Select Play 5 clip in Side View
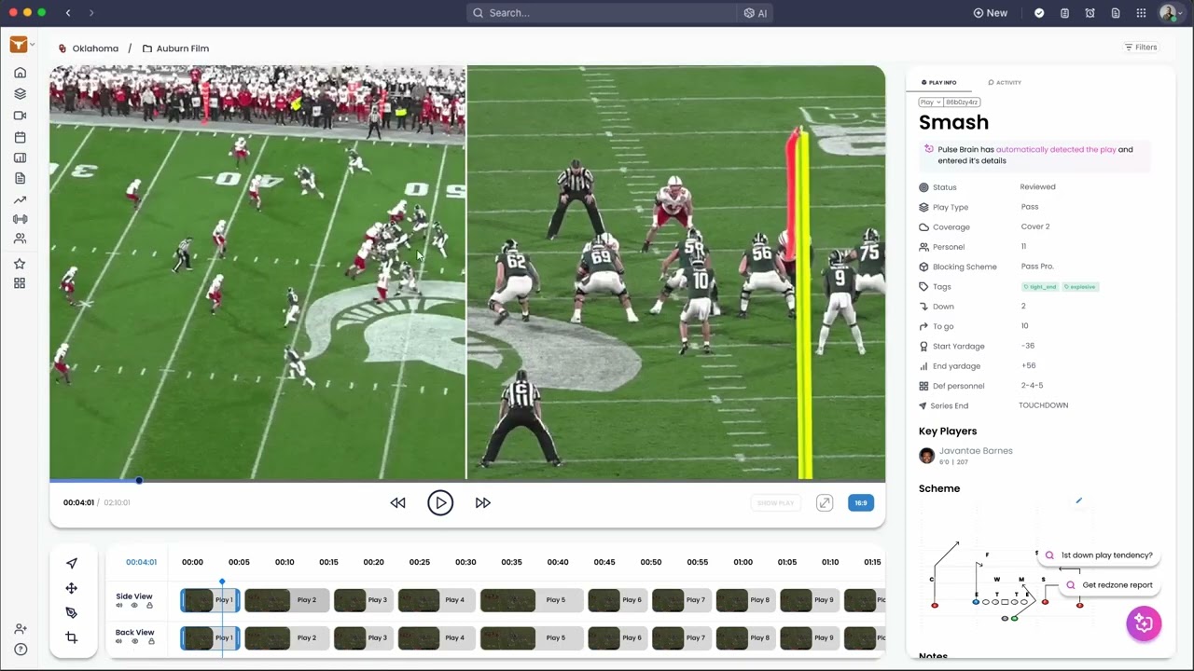1194x671 pixels. (532, 600)
